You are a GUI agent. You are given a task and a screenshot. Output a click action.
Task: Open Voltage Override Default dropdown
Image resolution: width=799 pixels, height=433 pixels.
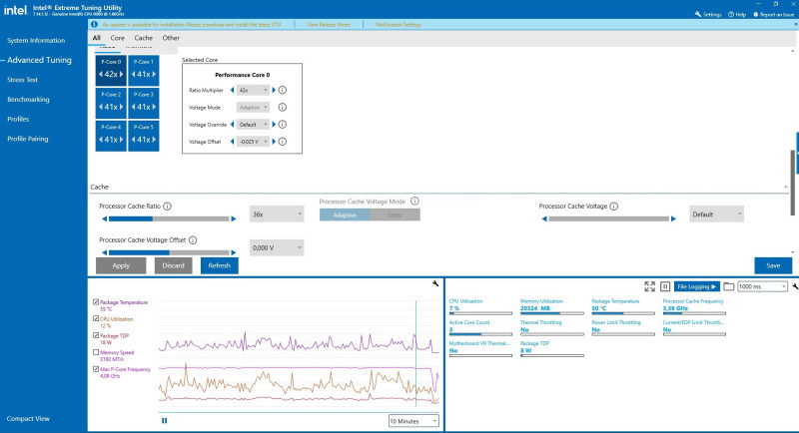pyautogui.click(x=253, y=124)
